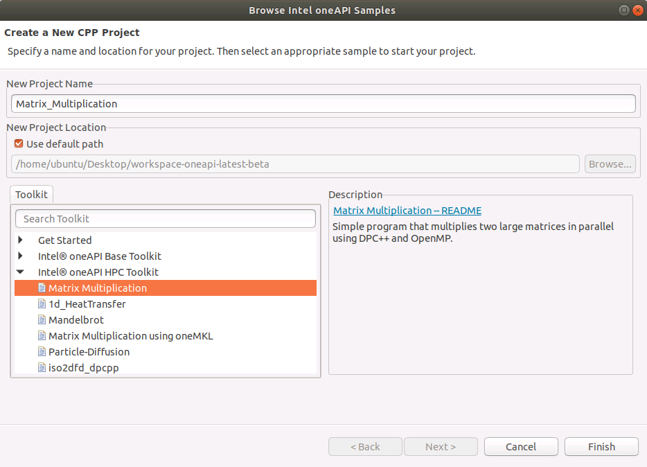Expand the Get Started tree node
This screenshot has width=647, height=467.
(20, 240)
